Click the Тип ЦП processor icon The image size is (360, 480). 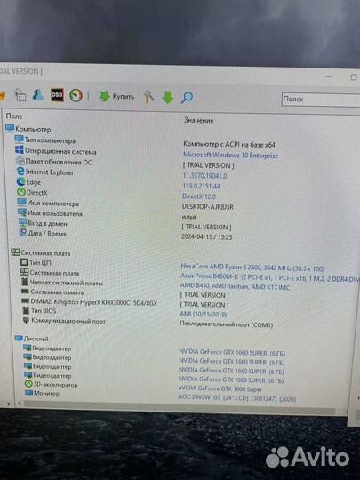(x=24, y=262)
